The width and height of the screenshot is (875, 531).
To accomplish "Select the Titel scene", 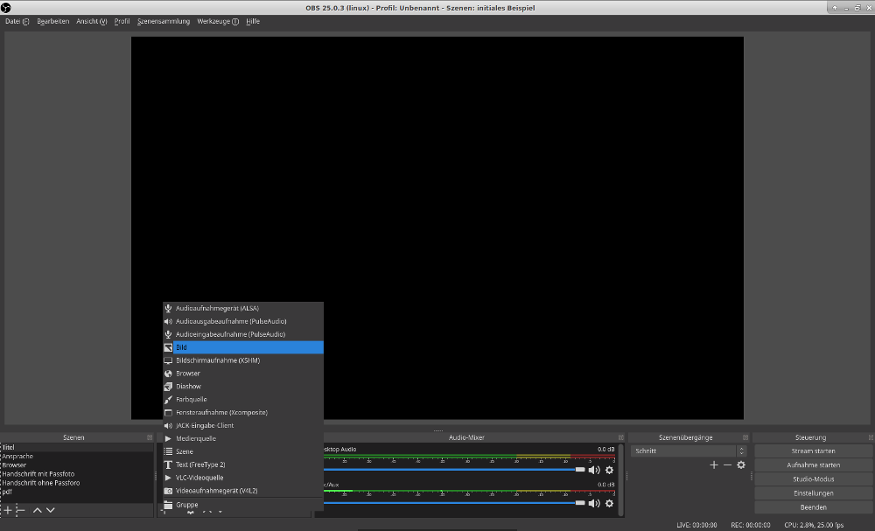I will 77,447.
